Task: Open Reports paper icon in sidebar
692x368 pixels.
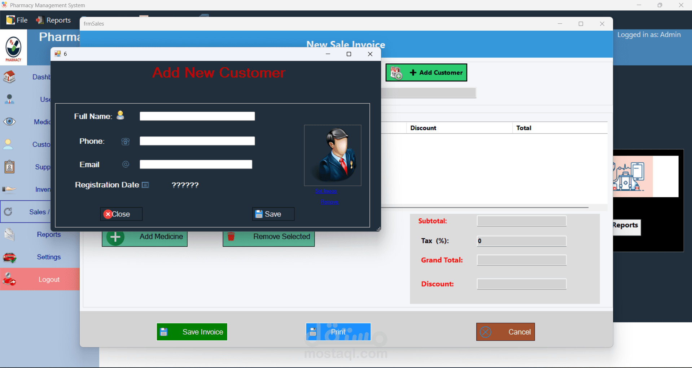Action: 9,234
